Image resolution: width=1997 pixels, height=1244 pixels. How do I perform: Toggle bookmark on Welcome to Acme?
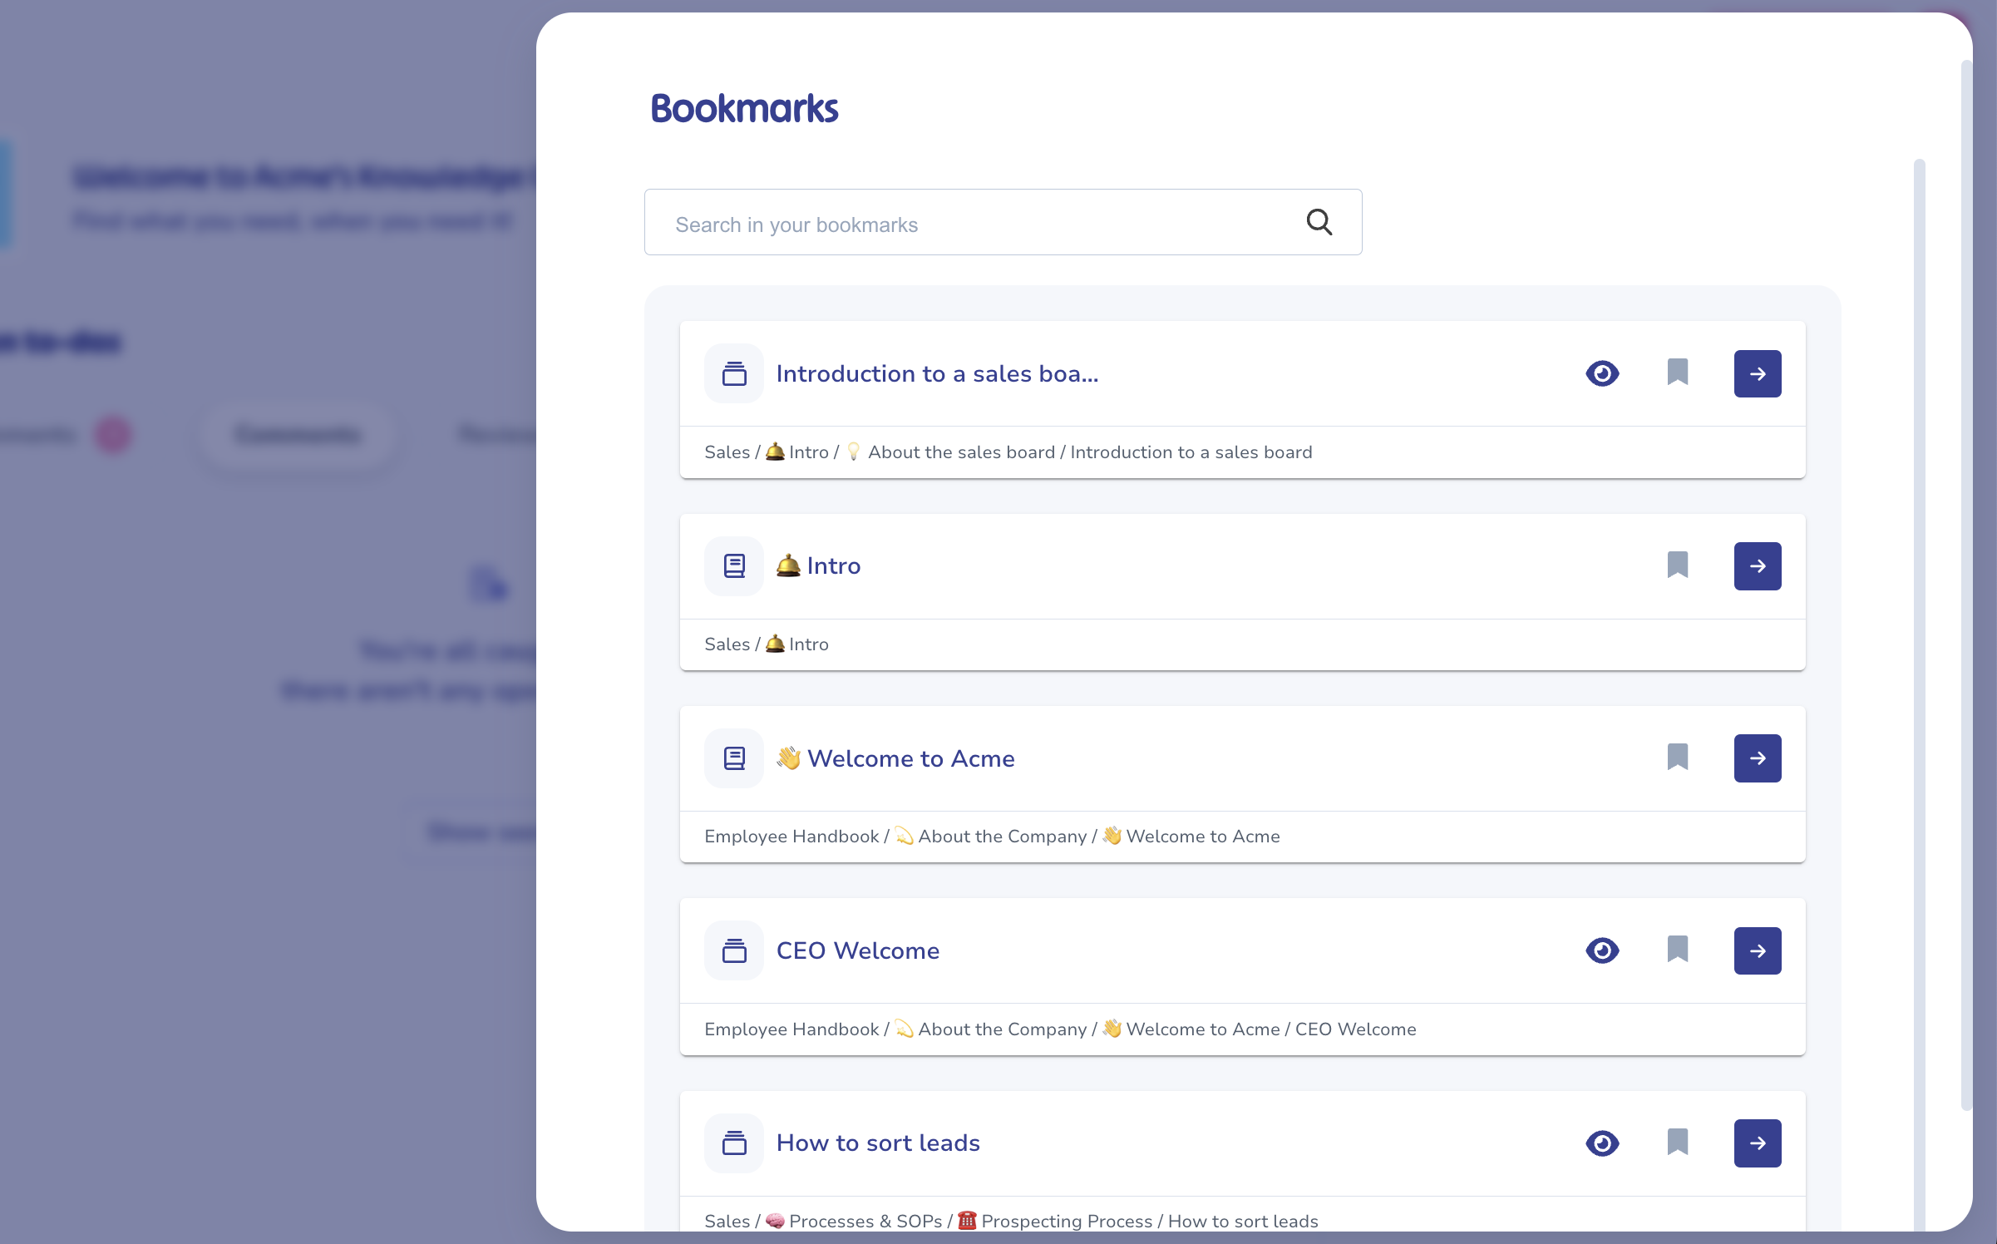pos(1677,758)
